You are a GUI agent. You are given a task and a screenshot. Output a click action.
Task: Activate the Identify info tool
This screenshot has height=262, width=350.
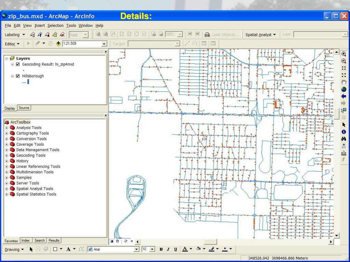tap(344, 132)
